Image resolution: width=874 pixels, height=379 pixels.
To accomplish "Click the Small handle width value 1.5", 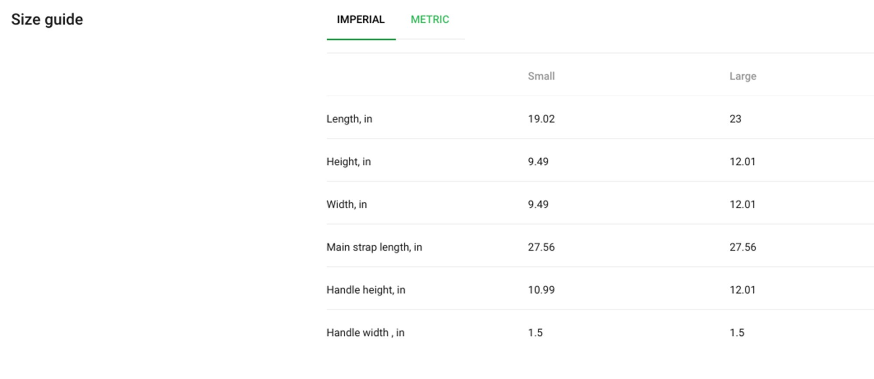I will point(535,333).
